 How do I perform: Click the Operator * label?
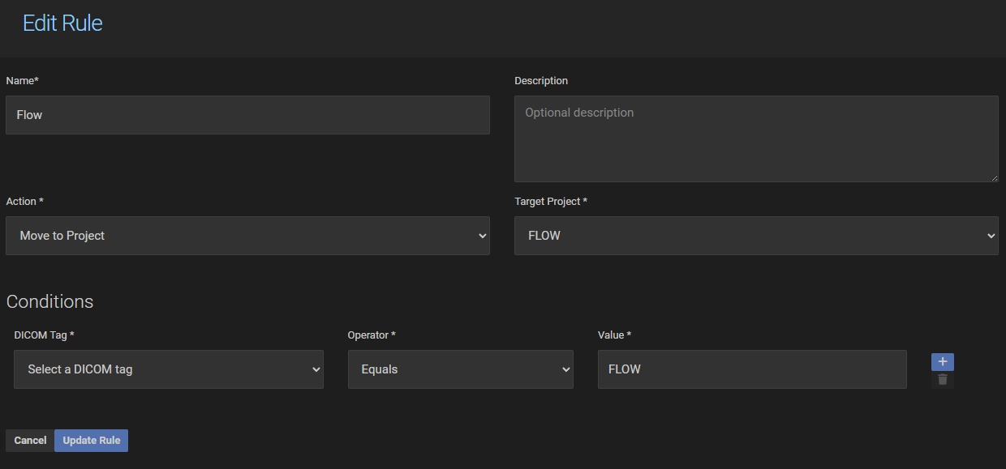tap(372, 335)
